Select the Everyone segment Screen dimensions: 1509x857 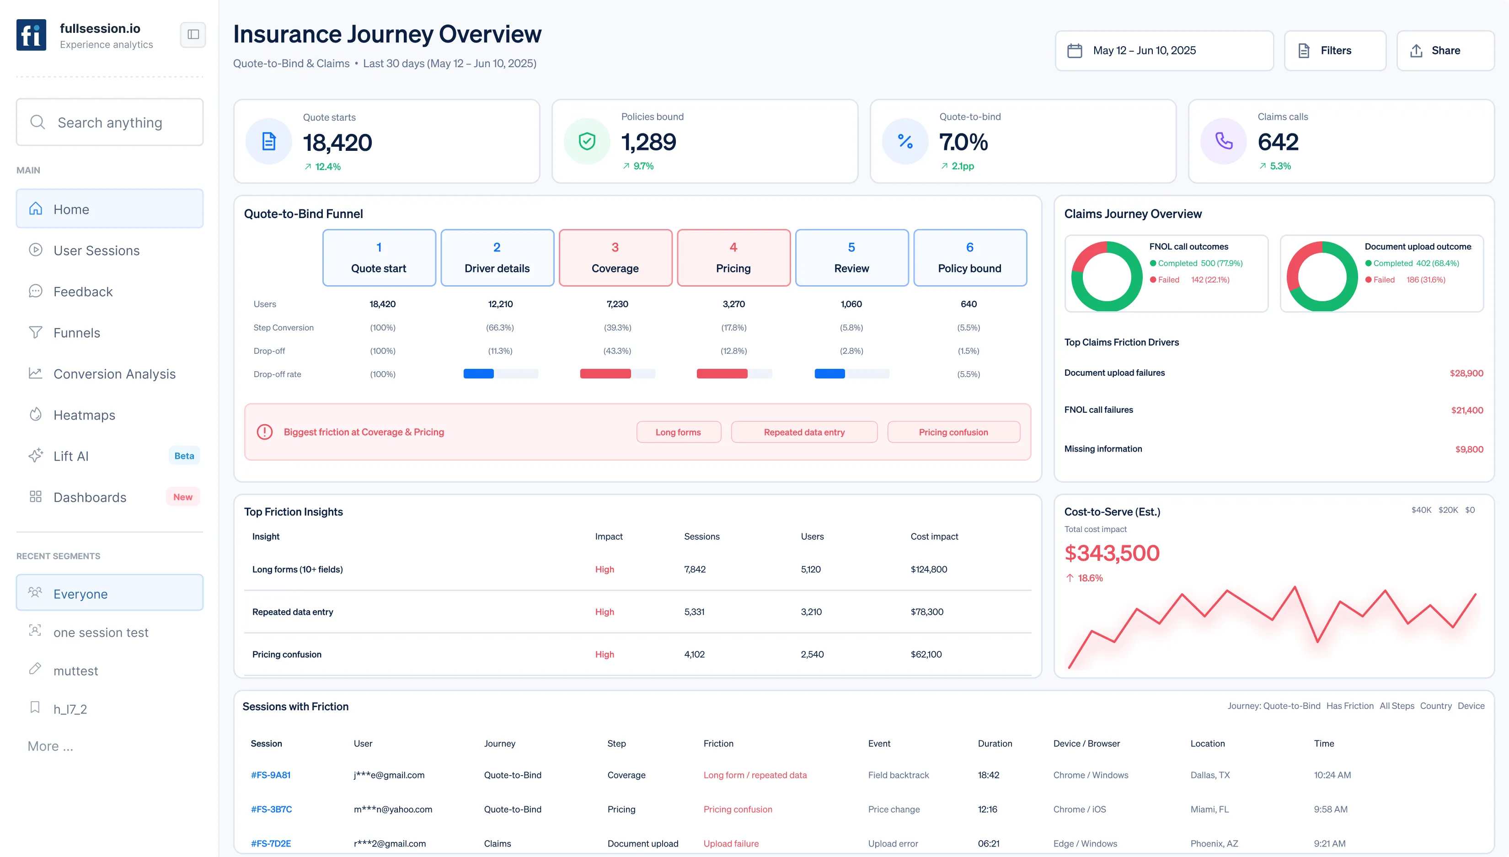(x=109, y=593)
